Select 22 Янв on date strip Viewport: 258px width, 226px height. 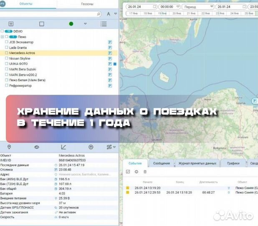coord(205,13)
